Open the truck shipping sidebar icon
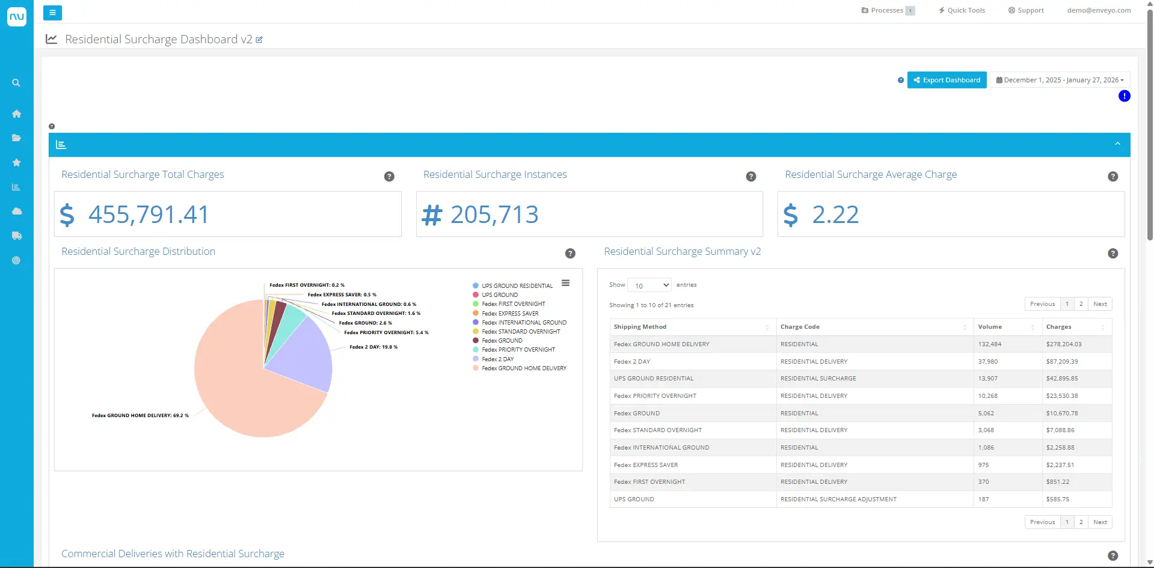The image size is (1154, 568). [x=16, y=236]
